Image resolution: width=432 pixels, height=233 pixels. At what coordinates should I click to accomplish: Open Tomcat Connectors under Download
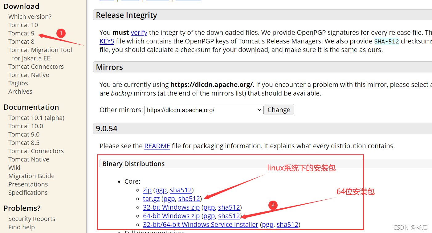[36, 67]
